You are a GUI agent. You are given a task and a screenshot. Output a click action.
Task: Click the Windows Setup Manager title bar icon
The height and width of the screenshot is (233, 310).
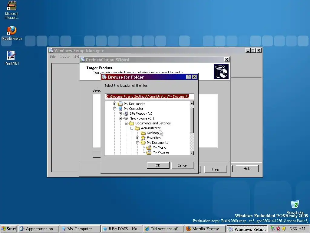51,51
